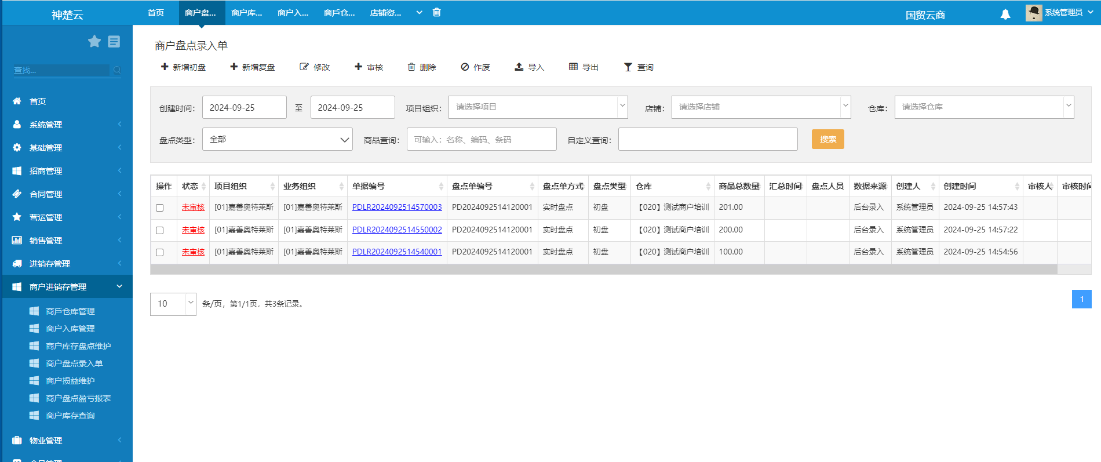Click the home icon beside 首页
This screenshot has height=462, width=1101.
[17, 101]
